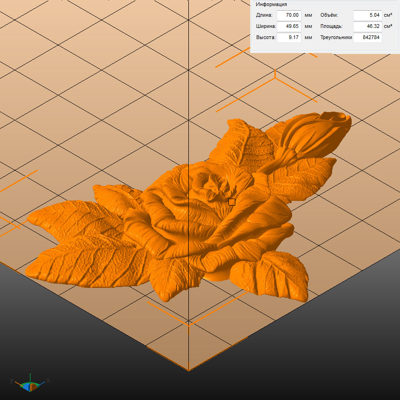Click the green Z axis on the gizmo
The height and width of the screenshot is (400, 400).
tap(30, 375)
